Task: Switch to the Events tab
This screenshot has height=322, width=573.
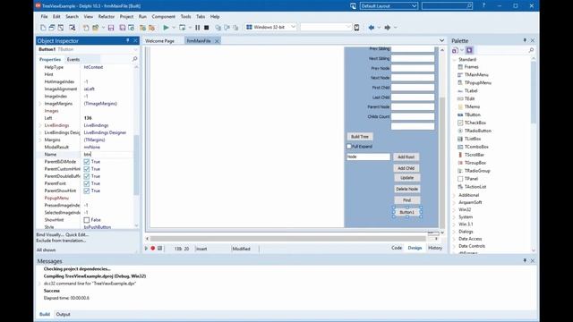Action: [x=73, y=60]
